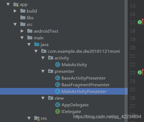Collapse the main folder
The height and width of the screenshot is (122, 144).
(x=22, y=38)
